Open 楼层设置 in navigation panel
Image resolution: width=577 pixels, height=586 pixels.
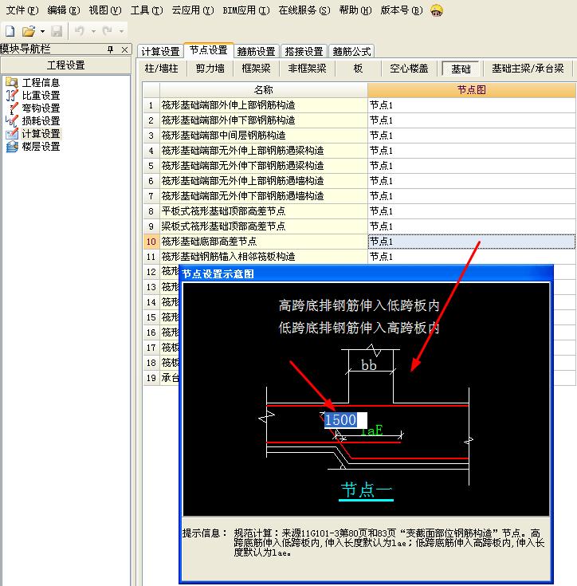(x=41, y=147)
